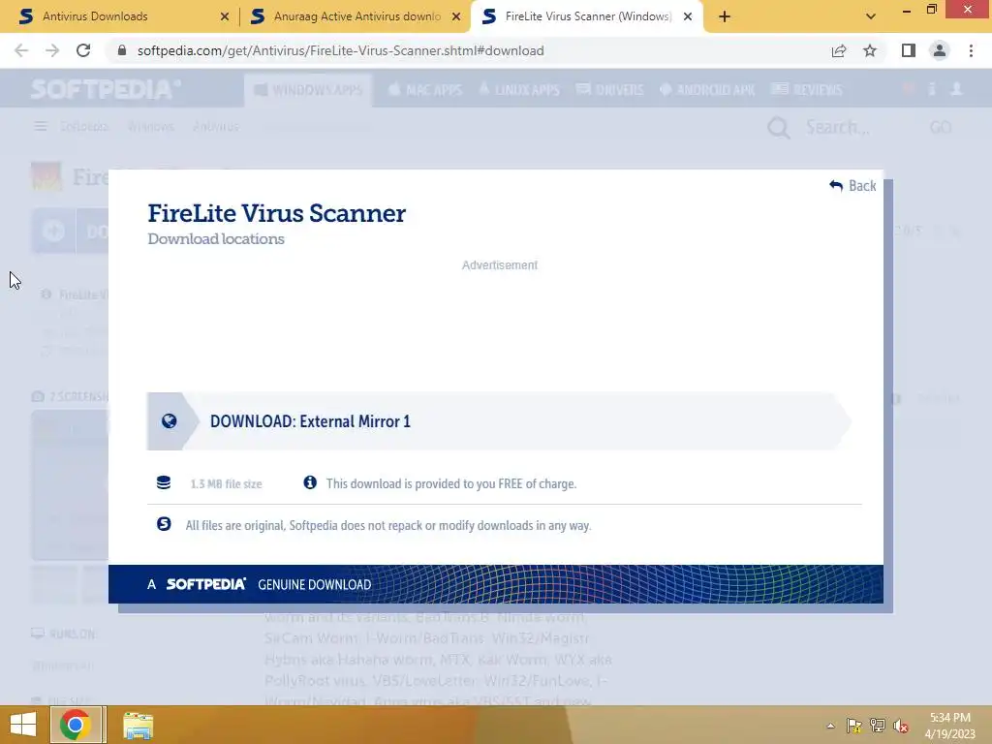
Task: Click the GO search button
Action: click(x=941, y=127)
